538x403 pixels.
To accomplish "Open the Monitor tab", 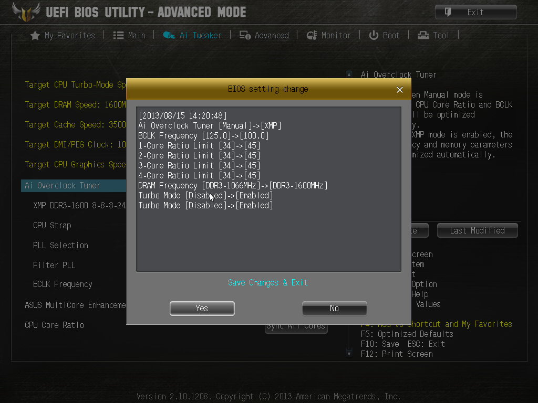I will 328,35.
